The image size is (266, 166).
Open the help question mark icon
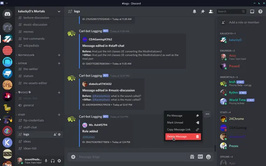tap(260, 11)
